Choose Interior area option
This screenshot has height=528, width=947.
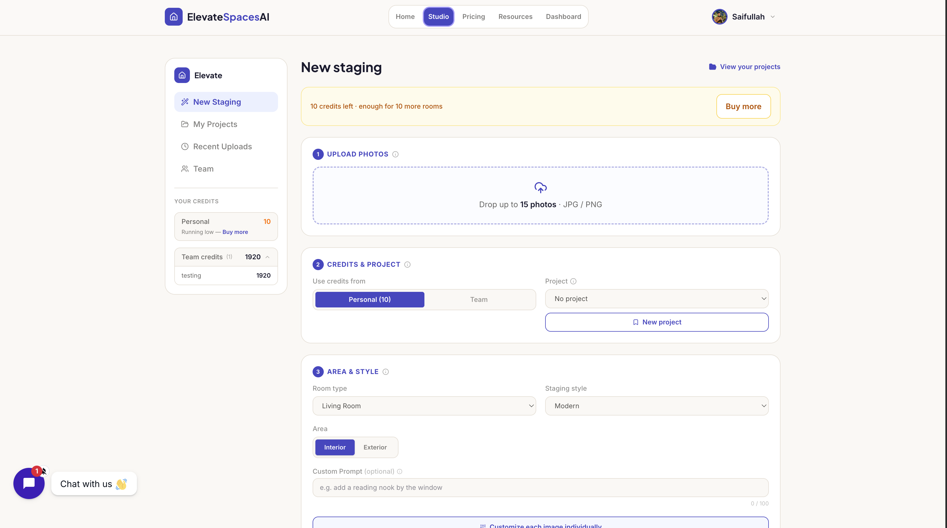point(335,447)
